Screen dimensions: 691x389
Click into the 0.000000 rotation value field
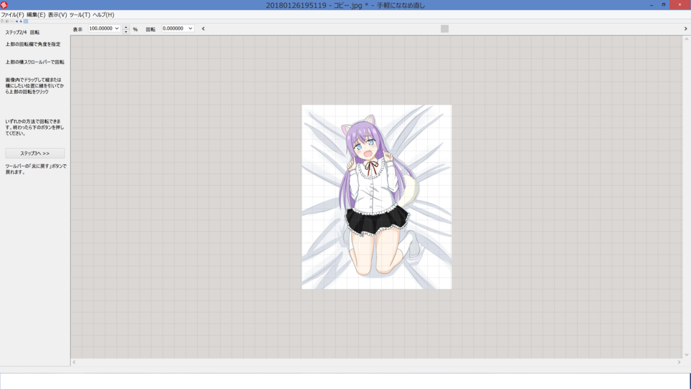[x=175, y=28]
